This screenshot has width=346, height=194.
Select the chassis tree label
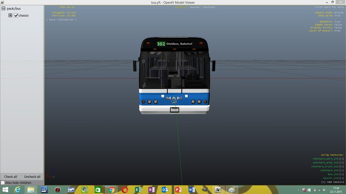24,16
